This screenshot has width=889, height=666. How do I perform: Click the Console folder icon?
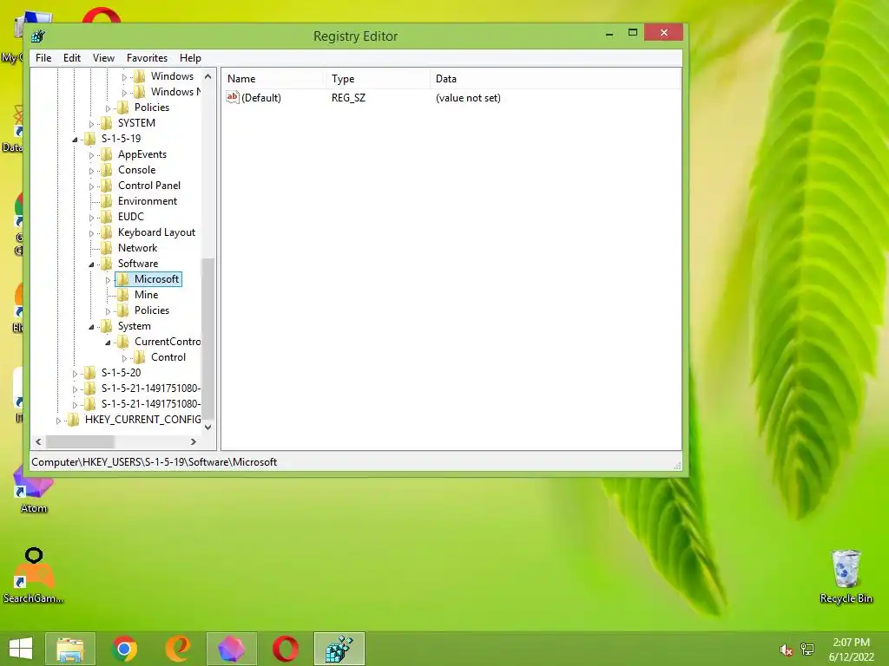pos(106,170)
